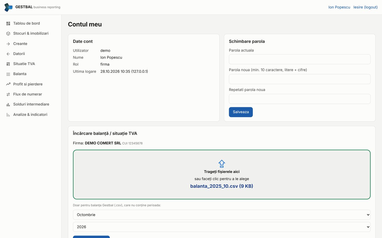Focus the Parola noua input field
Viewport: 382px width, 238px height.
[300, 79]
